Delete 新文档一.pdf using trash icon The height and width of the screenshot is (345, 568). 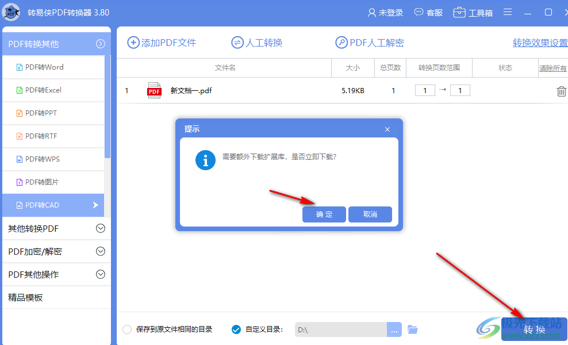[561, 91]
